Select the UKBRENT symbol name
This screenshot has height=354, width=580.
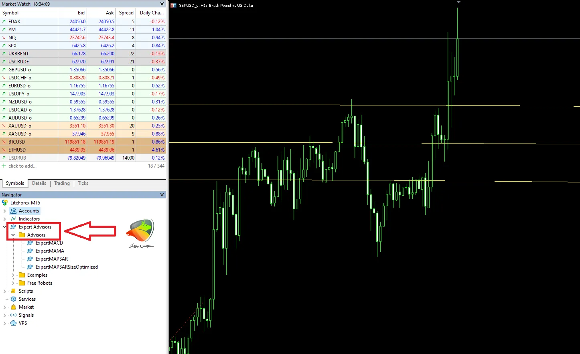point(18,54)
